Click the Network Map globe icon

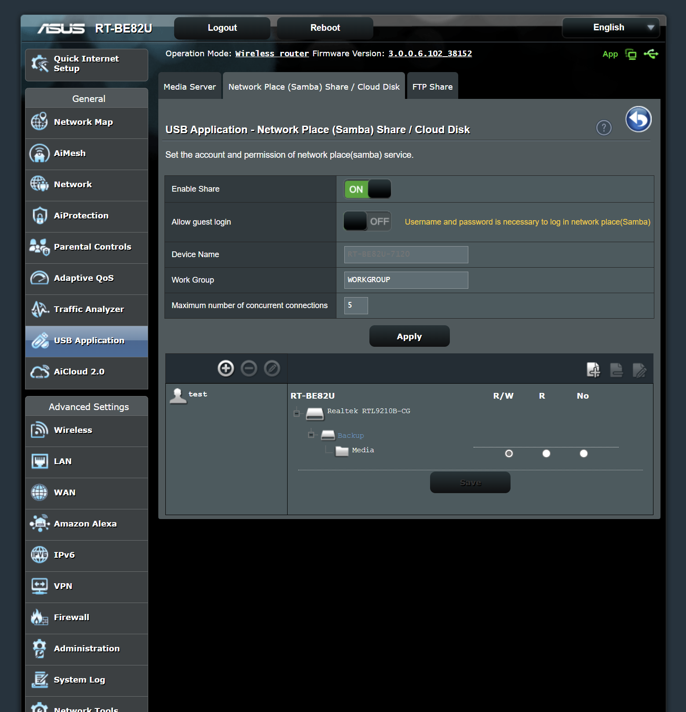click(40, 122)
